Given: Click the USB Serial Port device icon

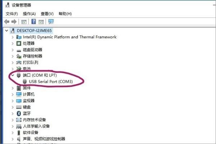Looking at the screenshot, I should (24, 82).
